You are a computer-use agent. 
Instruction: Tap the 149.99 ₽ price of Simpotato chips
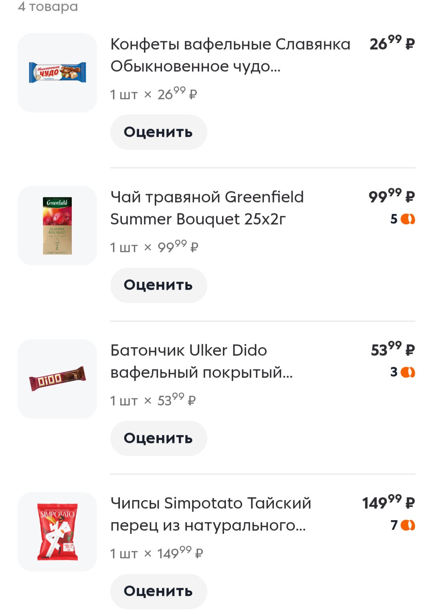coord(388,502)
